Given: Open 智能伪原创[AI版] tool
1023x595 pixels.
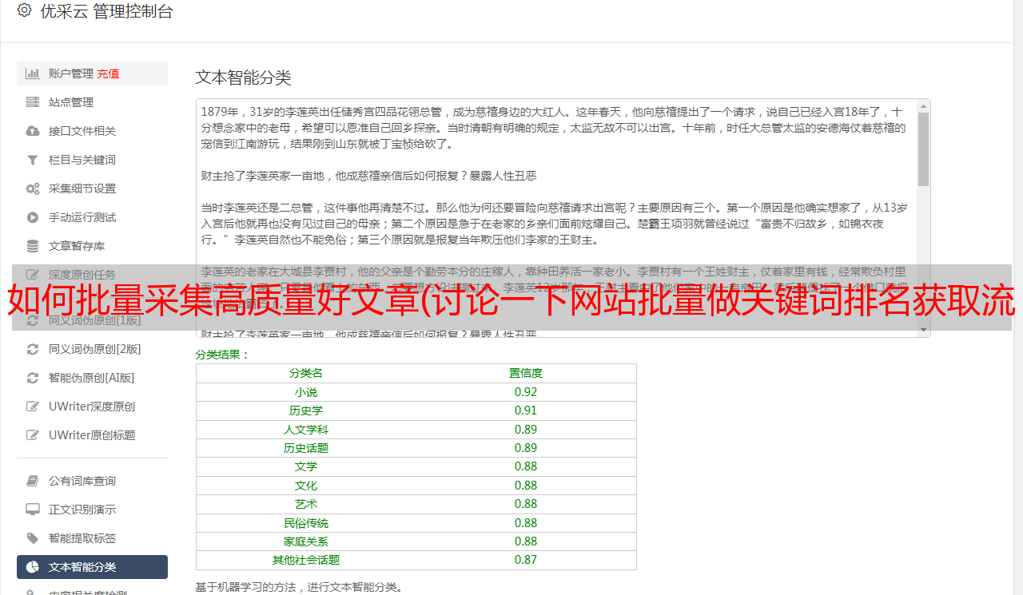Looking at the screenshot, I should point(92,378).
